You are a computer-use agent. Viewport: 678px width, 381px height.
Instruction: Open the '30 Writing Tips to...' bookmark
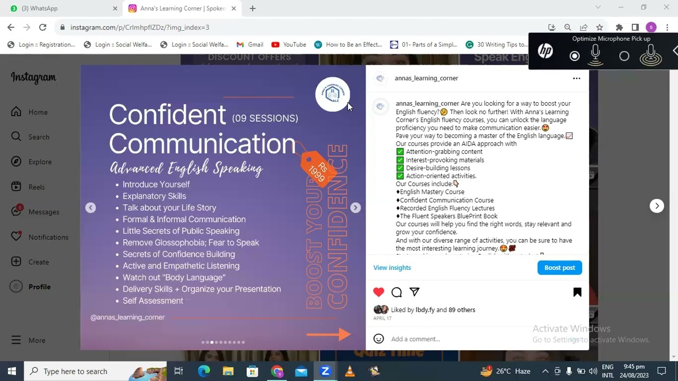click(496, 44)
